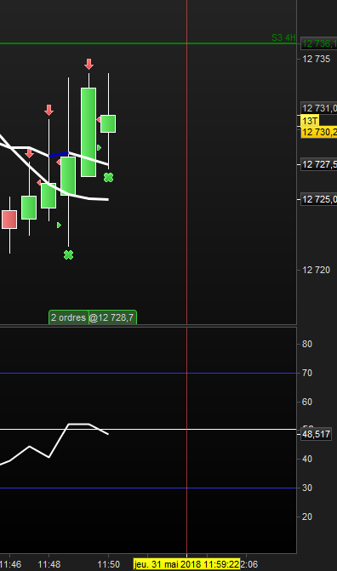Screen dimensions: 337x571
Task: Click the red down arrow above the 11:48 candle
Action: pos(49,110)
